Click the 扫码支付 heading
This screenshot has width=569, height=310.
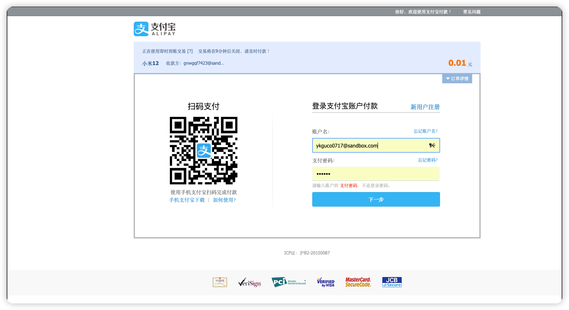[x=203, y=106]
